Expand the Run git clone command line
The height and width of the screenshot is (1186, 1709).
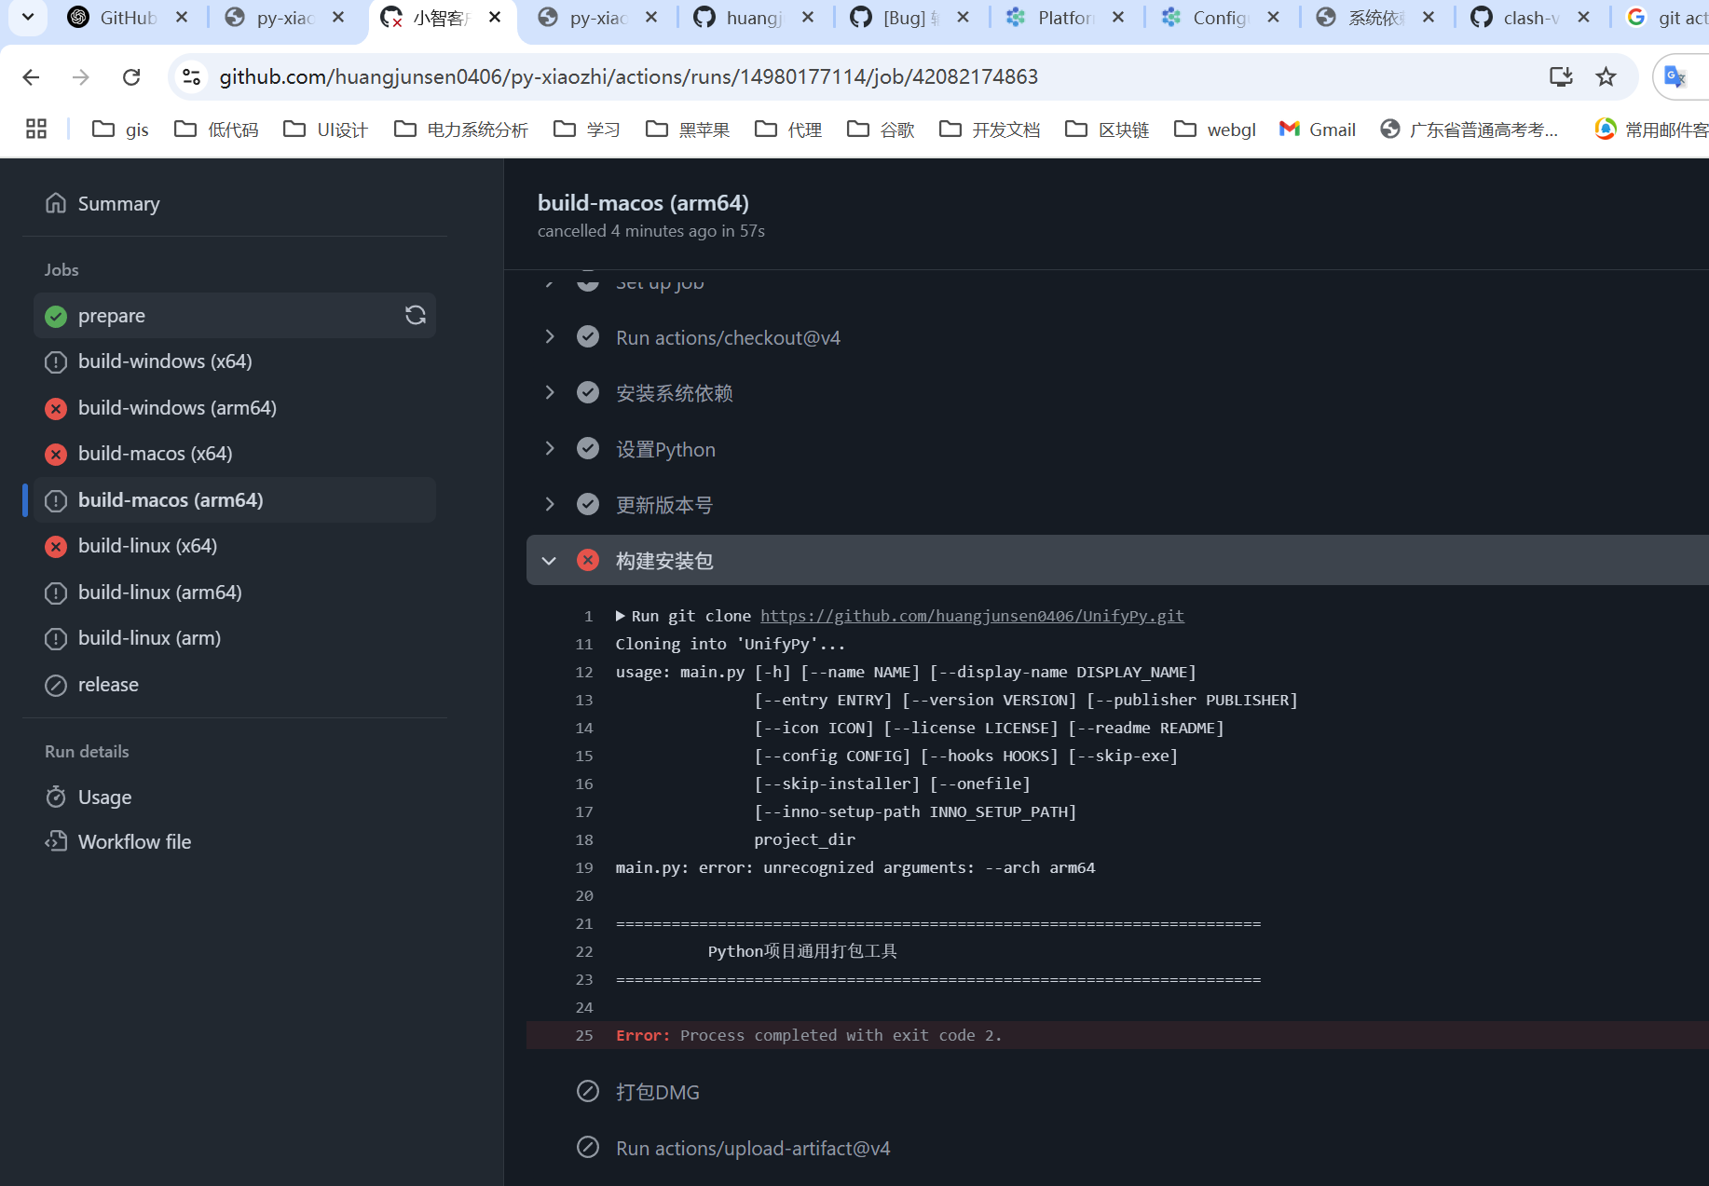(x=621, y=616)
